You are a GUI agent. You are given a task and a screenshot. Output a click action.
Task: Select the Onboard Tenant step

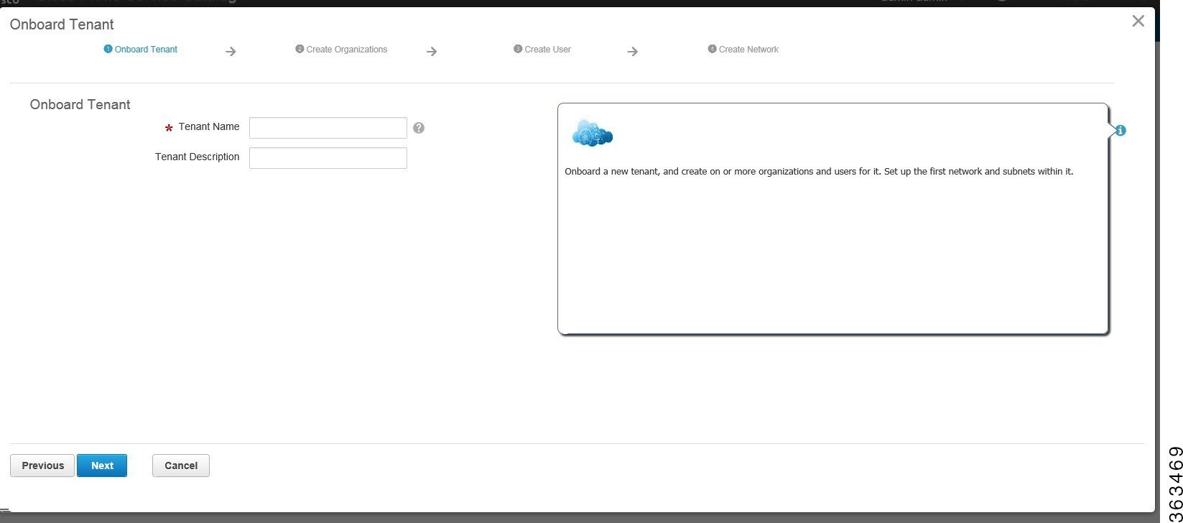(141, 50)
